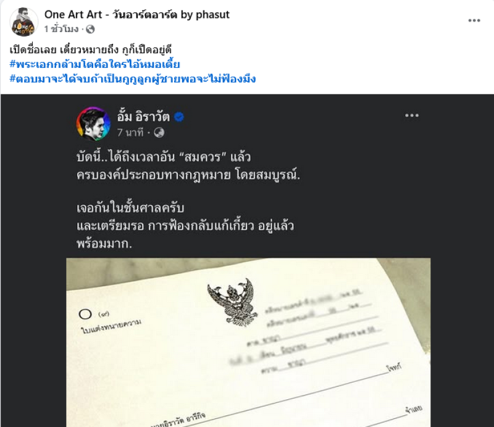Open hashtag starting with #ตอบมาจะได้จบ
The height and width of the screenshot is (427, 494).
coord(133,79)
